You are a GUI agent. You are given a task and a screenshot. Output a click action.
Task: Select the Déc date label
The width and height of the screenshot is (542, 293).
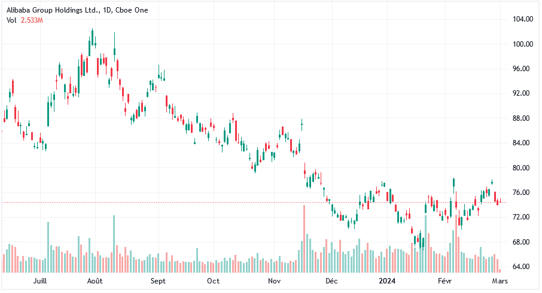pyautogui.click(x=331, y=280)
